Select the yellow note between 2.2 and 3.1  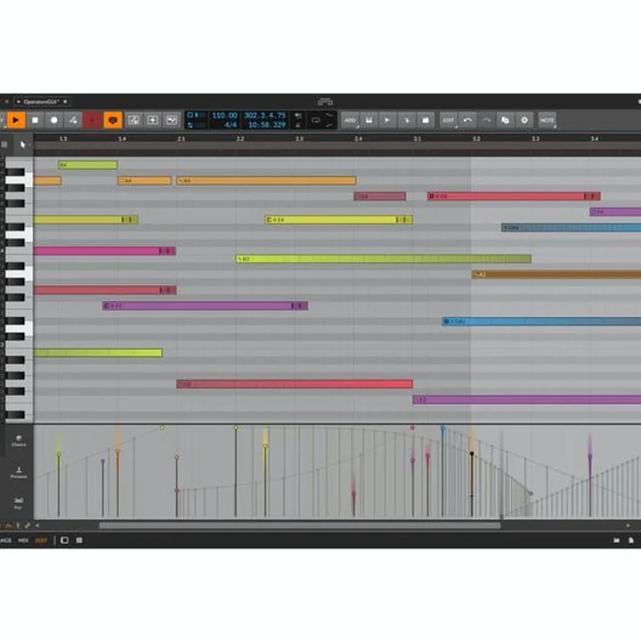point(339,220)
